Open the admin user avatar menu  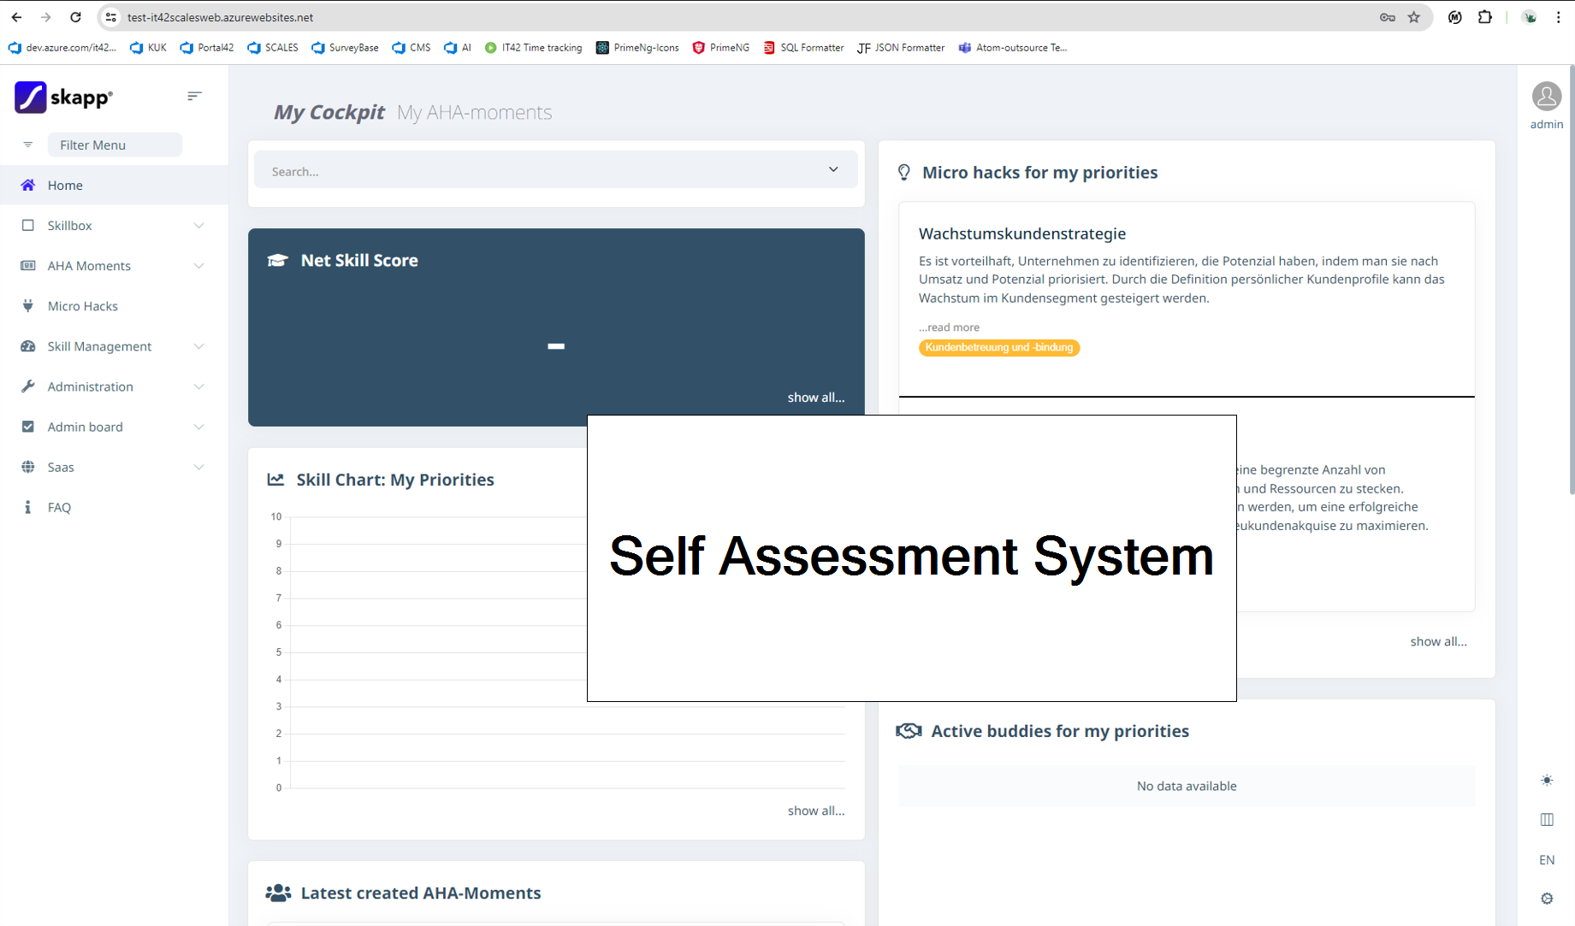point(1546,97)
